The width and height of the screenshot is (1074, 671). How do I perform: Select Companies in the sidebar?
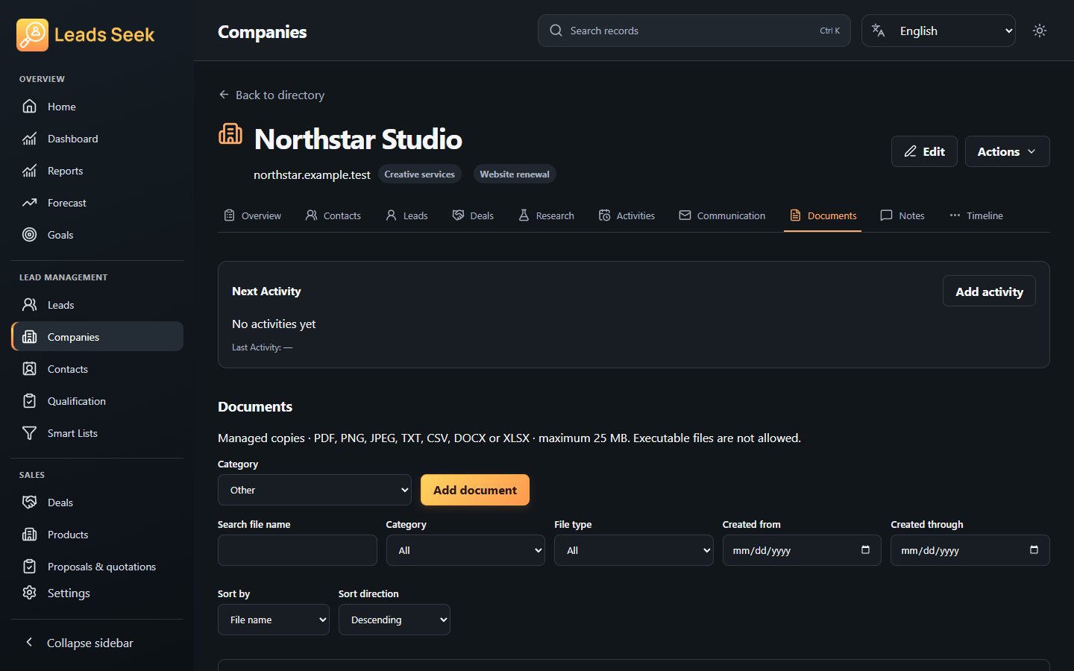pos(97,337)
